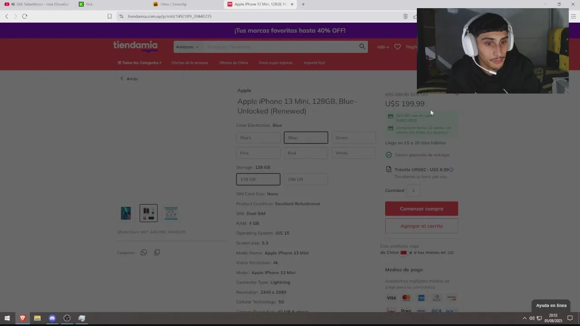Open the U$S currency dropdown

pos(383,47)
